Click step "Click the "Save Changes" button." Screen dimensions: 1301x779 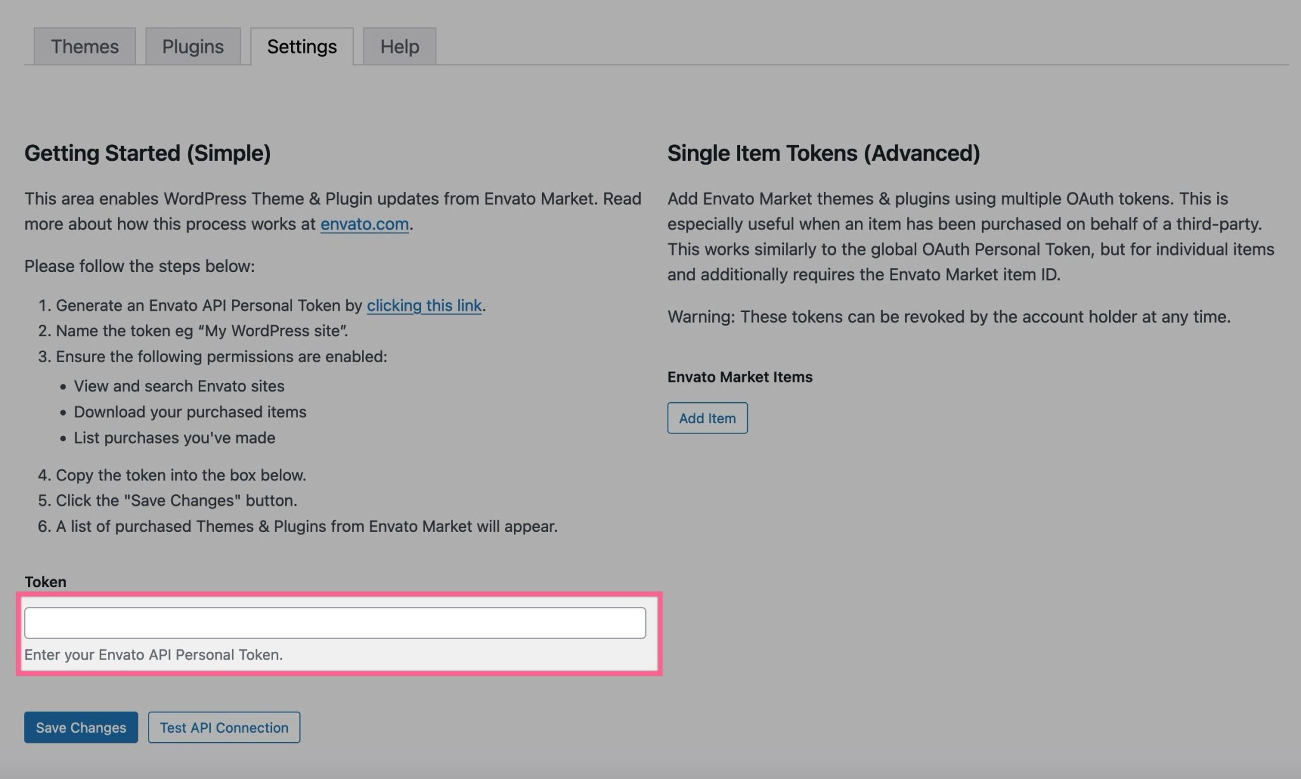pyautogui.click(x=177, y=501)
